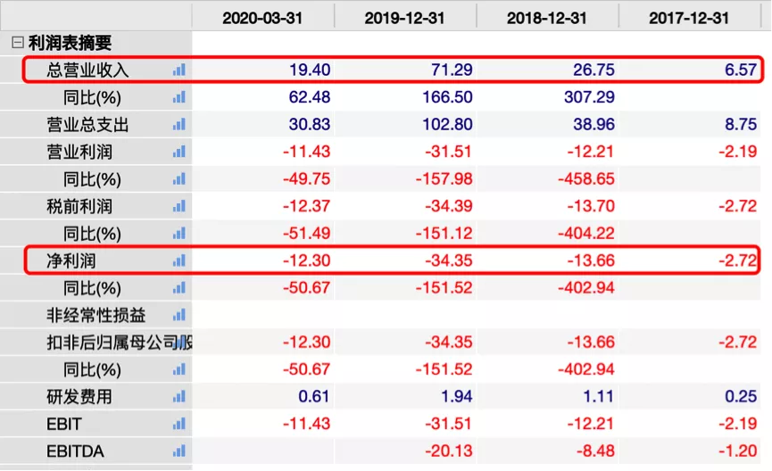Click -31.51 in the EBIT row

[449, 423]
